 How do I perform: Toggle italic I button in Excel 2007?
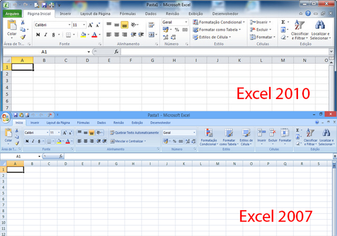coord(33,141)
